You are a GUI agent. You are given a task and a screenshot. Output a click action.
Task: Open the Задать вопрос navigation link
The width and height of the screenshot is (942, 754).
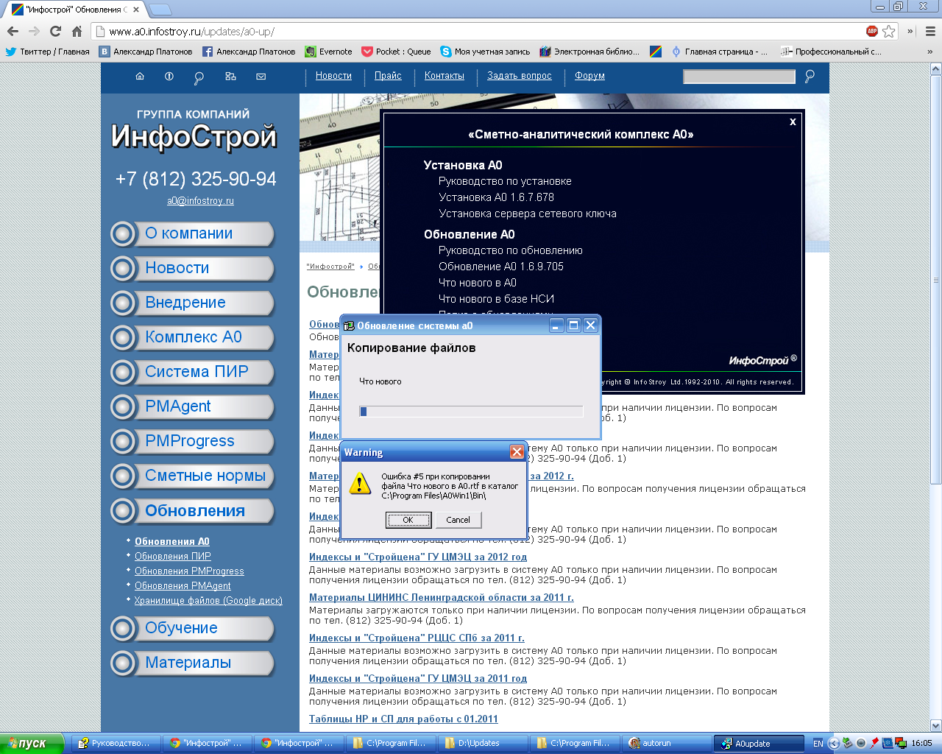[520, 76]
